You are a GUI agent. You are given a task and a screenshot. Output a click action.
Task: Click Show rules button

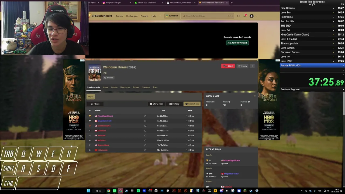click(156, 104)
